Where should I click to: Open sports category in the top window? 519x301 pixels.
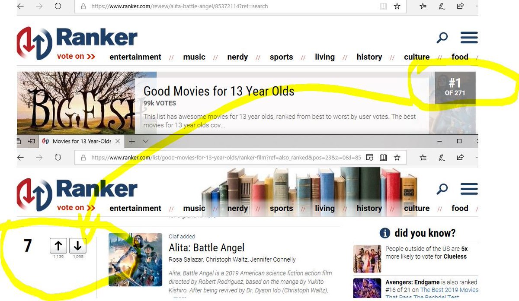[x=281, y=57]
